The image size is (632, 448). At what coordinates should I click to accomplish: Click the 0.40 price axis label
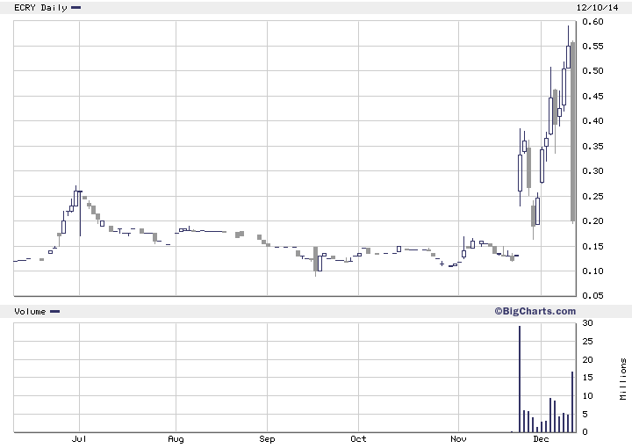pyautogui.click(x=592, y=121)
